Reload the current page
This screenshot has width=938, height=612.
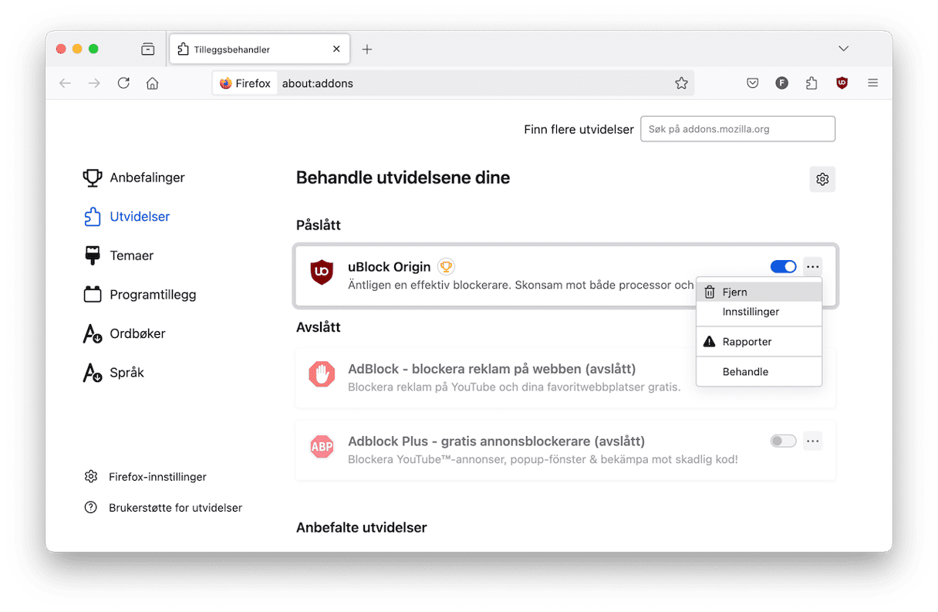point(123,83)
